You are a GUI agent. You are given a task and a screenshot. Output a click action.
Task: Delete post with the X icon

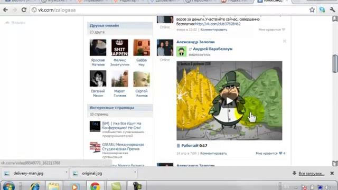[x=285, y=41]
